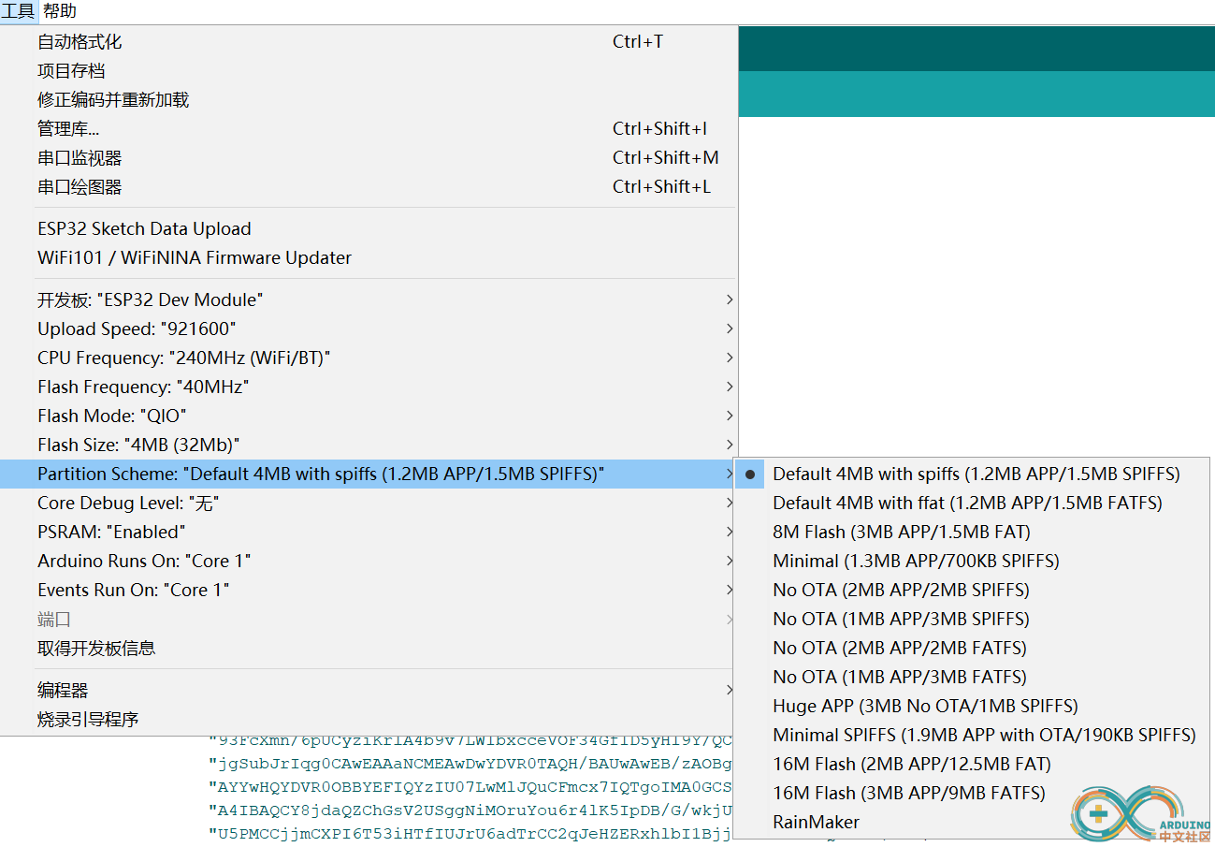Screen dimensions: 1215x847
Task: Open 管理库... library manager
Action: [x=369, y=129]
